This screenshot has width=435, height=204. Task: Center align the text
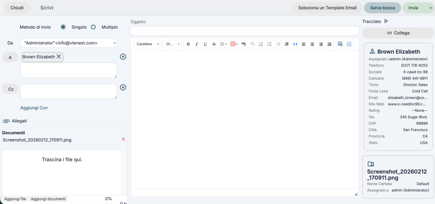(x=312, y=44)
